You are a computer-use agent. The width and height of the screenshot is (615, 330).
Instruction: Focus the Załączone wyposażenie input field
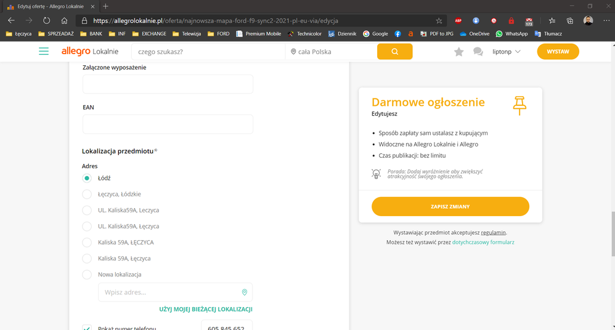point(168,84)
